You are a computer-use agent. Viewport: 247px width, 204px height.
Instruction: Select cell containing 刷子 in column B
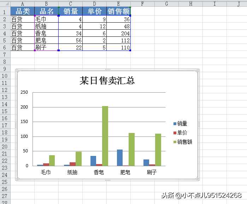(47, 47)
